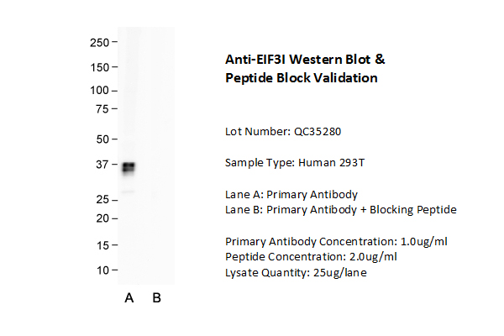Image resolution: width=504 pixels, height=336 pixels.
Task: Click the 20 molecular weight marker
Action: click(x=102, y=218)
